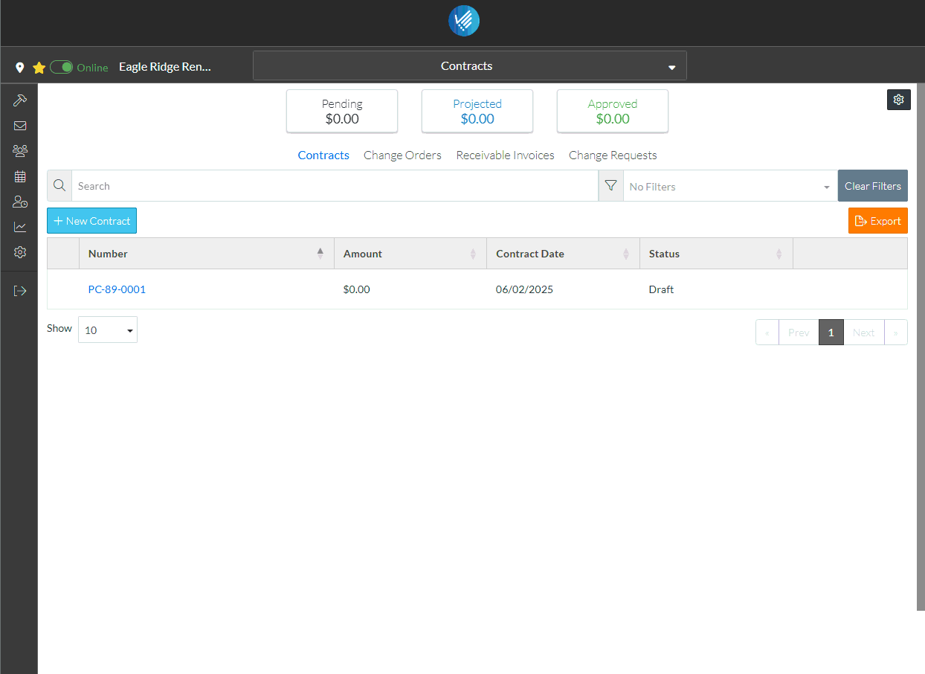The width and height of the screenshot is (925, 674).
Task: Open the settings gear sidebar icon
Action: point(20,252)
